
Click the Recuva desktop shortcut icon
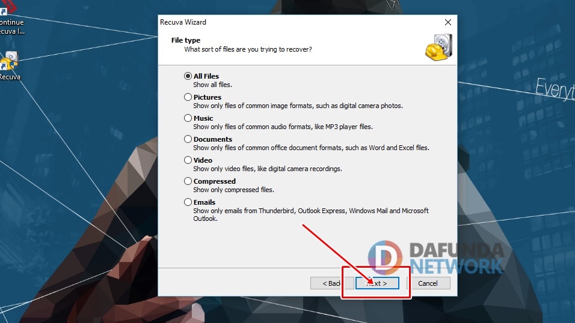[9, 63]
